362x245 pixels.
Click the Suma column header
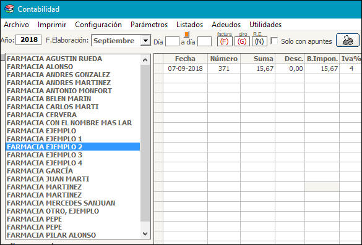click(257, 59)
